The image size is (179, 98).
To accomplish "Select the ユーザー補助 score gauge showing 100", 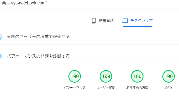I will 106,76.
